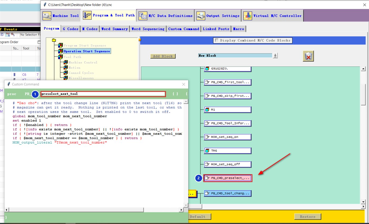
Task: Close the Custom Command dialog
Action: click(184, 84)
